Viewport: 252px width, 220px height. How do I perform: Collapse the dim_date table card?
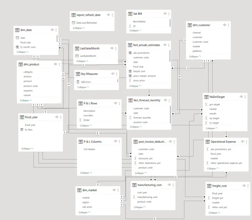pos(22,52)
